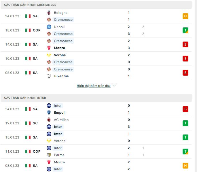197x172 pixels.
Task: Click the half-colored T badge for Napoli match
Action: [x=185, y=30]
